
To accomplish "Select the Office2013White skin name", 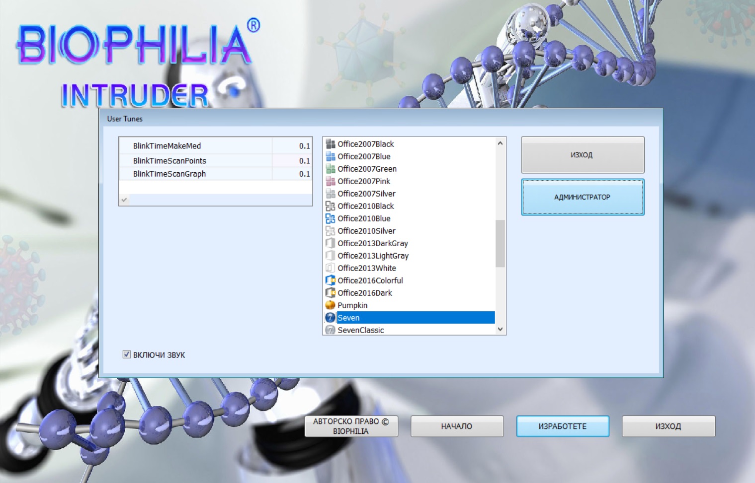I will tap(367, 268).
